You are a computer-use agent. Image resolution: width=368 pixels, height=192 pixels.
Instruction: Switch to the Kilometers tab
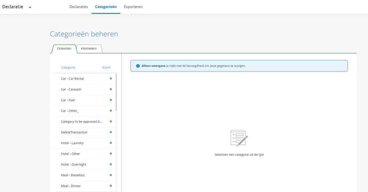point(89,49)
